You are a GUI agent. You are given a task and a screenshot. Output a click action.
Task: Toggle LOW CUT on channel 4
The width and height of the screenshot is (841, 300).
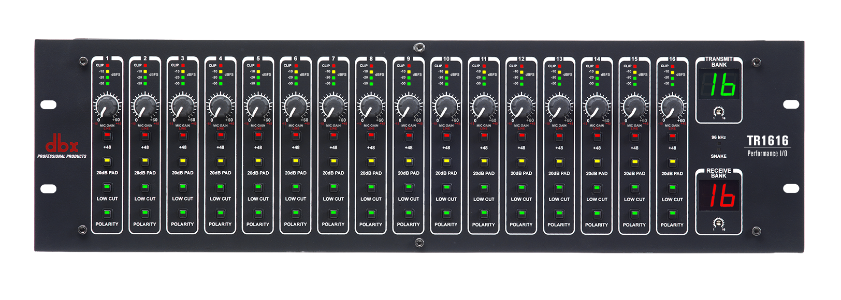[221, 187]
